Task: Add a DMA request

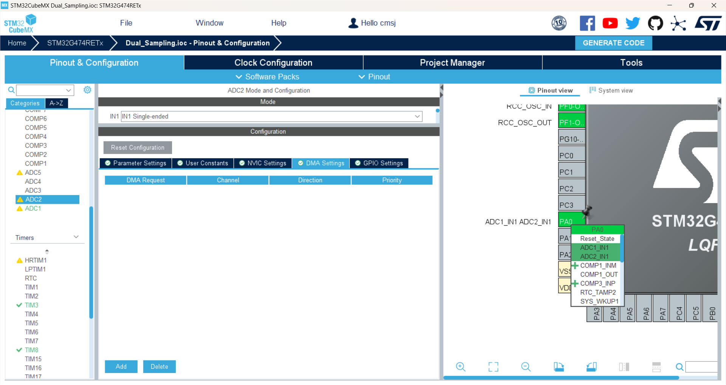Action: click(x=121, y=367)
